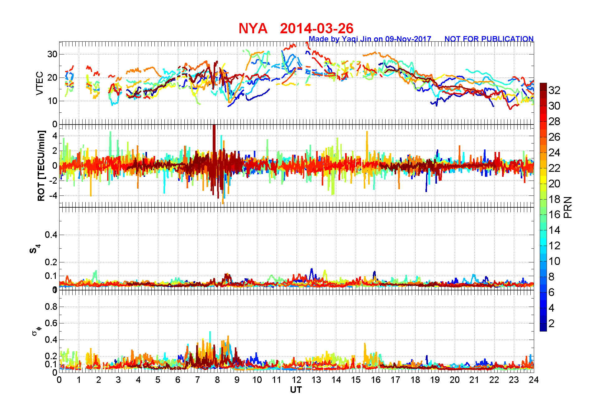
Task: Click the colorbar tick label 28
Action: pyautogui.click(x=554, y=121)
